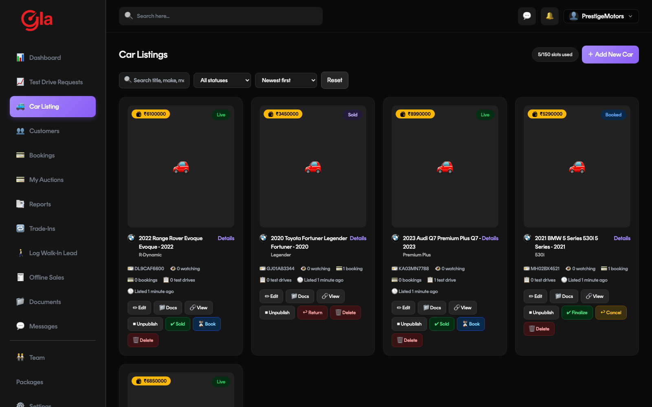Open the notifications bell
This screenshot has height=407, width=652.
(x=550, y=16)
